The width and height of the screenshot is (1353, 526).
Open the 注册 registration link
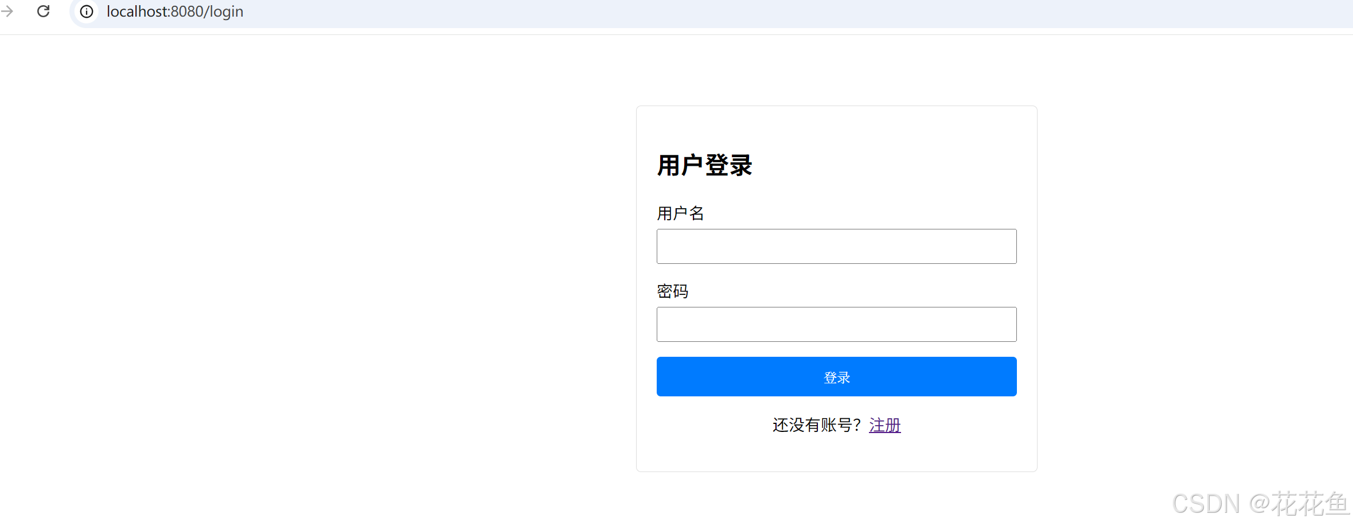pos(885,425)
